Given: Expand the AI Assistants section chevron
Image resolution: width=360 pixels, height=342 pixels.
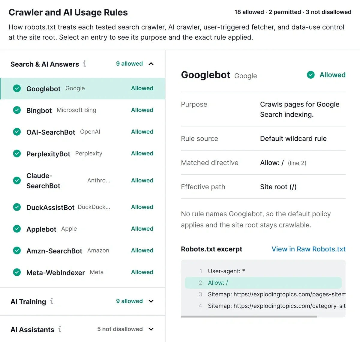Looking at the screenshot, I should 151,329.
